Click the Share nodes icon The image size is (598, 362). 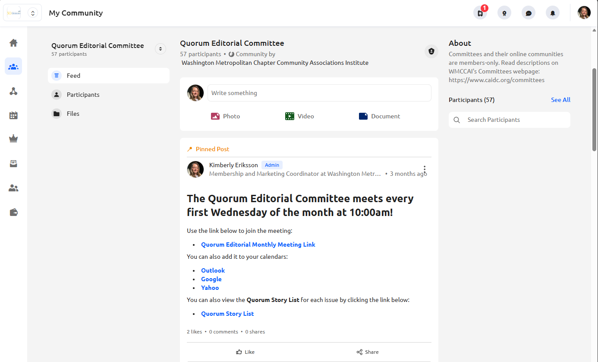pos(359,352)
